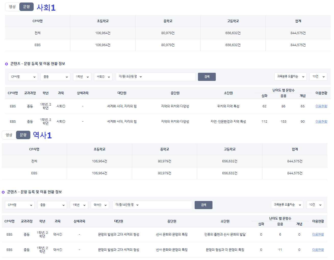Click 상세과목 column header in 사회1 detail table

tap(83, 93)
